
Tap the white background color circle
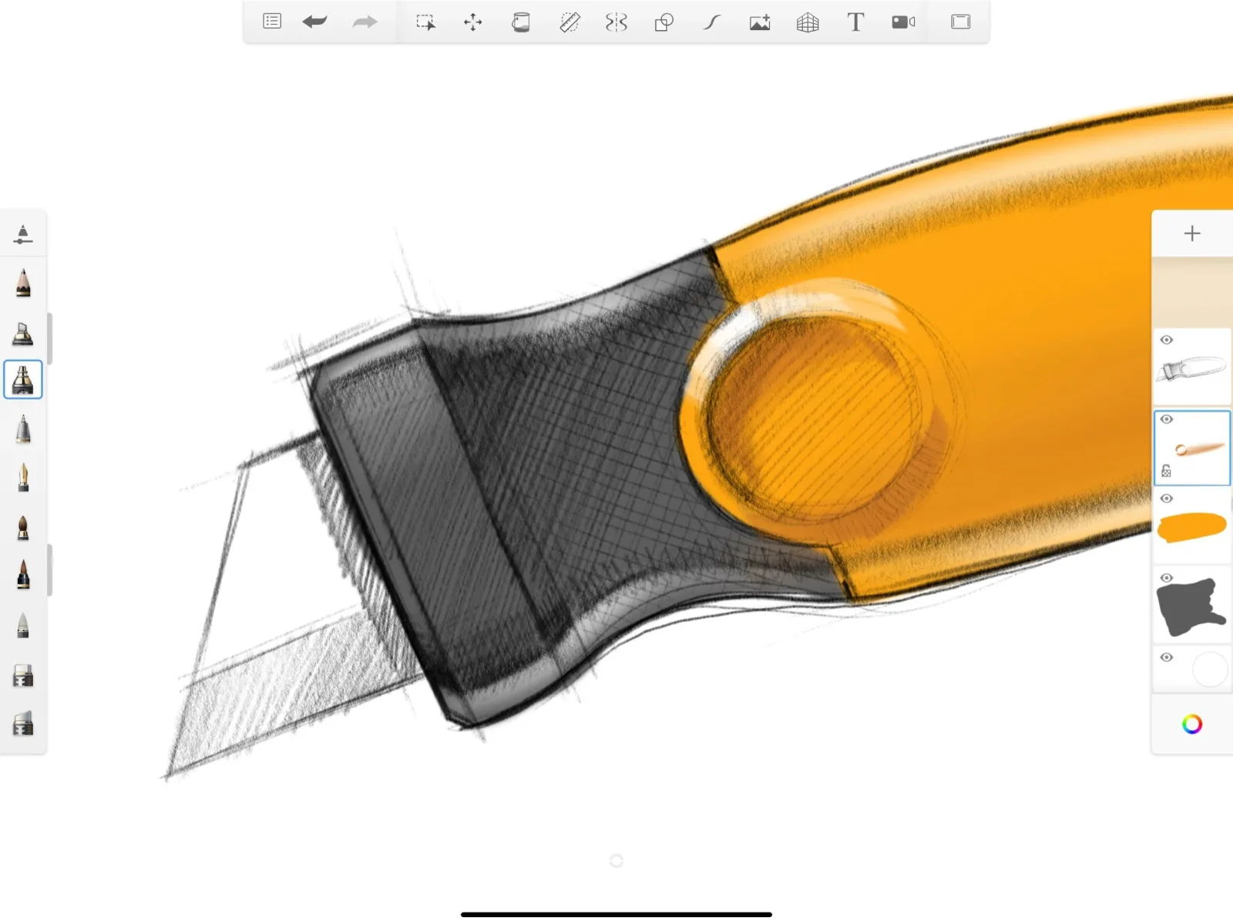click(x=1210, y=670)
